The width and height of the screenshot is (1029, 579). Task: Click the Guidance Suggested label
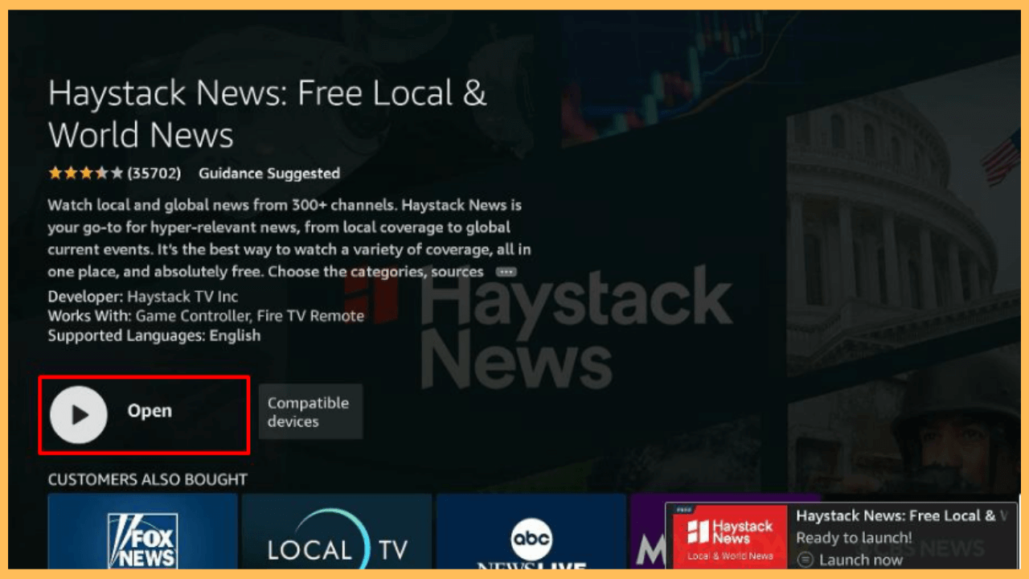[269, 174]
